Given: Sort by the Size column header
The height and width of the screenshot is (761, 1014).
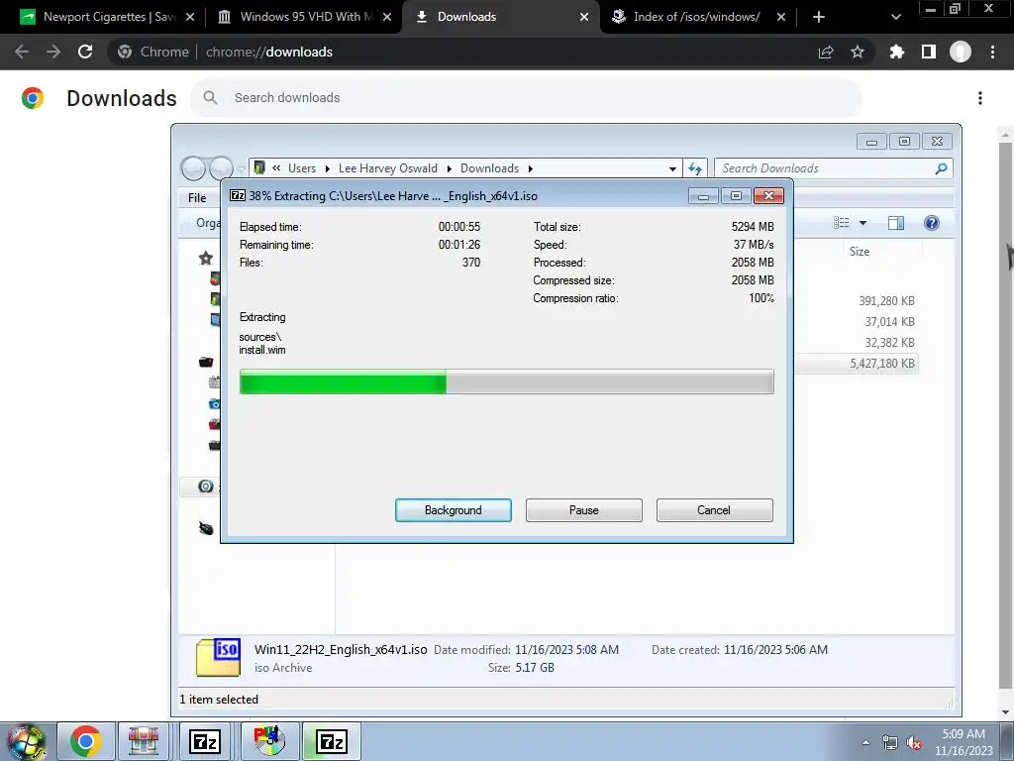Looking at the screenshot, I should point(859,252).
